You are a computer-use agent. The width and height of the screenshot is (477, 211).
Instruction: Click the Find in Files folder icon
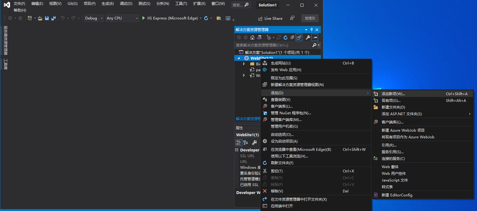click(x=219, y=18)
